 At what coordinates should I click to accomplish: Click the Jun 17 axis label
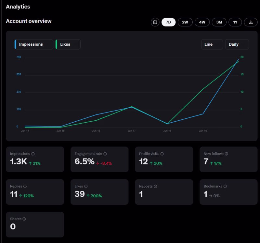[x=132, y=131]
